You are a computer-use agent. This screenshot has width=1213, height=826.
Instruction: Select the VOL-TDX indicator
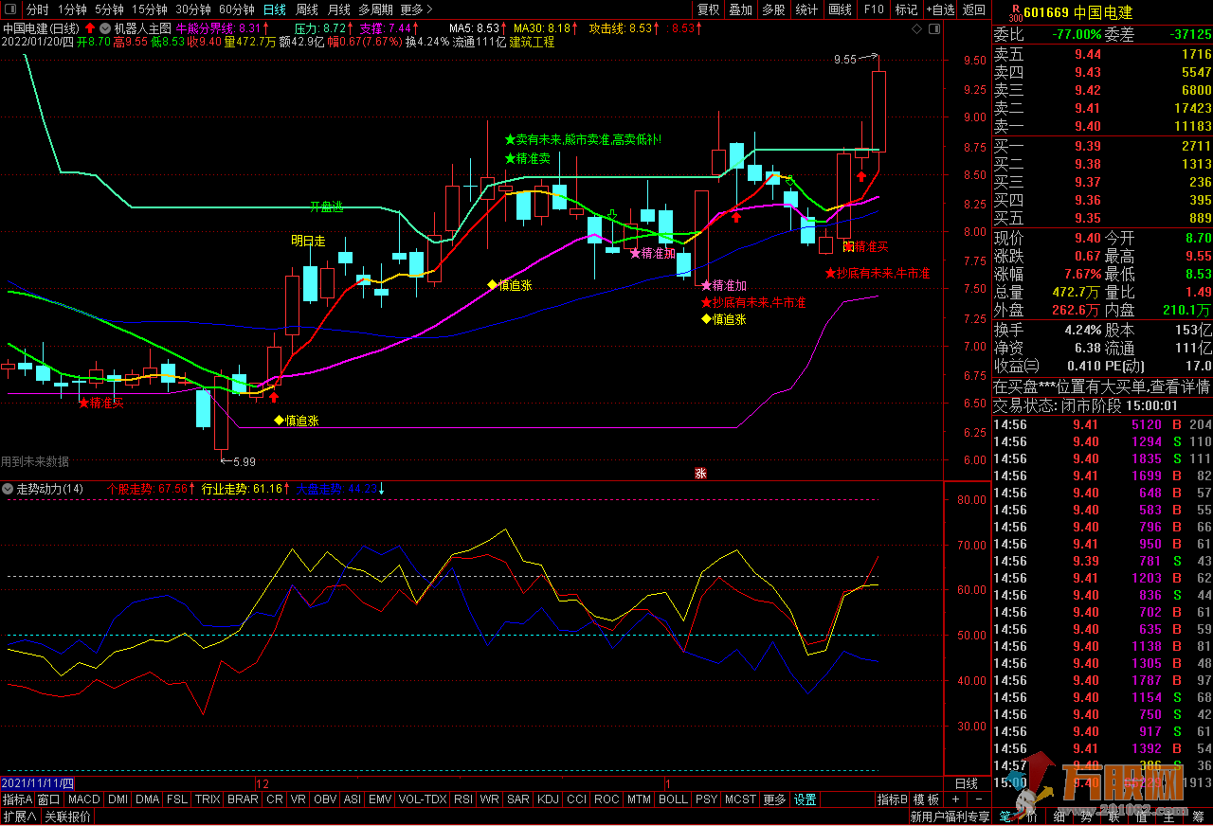423,799
